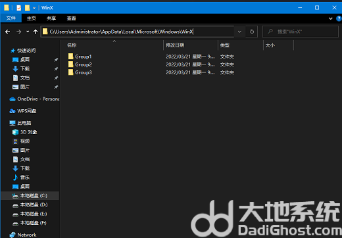
Task: Click the pin icon next to 图片
Action: click(56, 87)
